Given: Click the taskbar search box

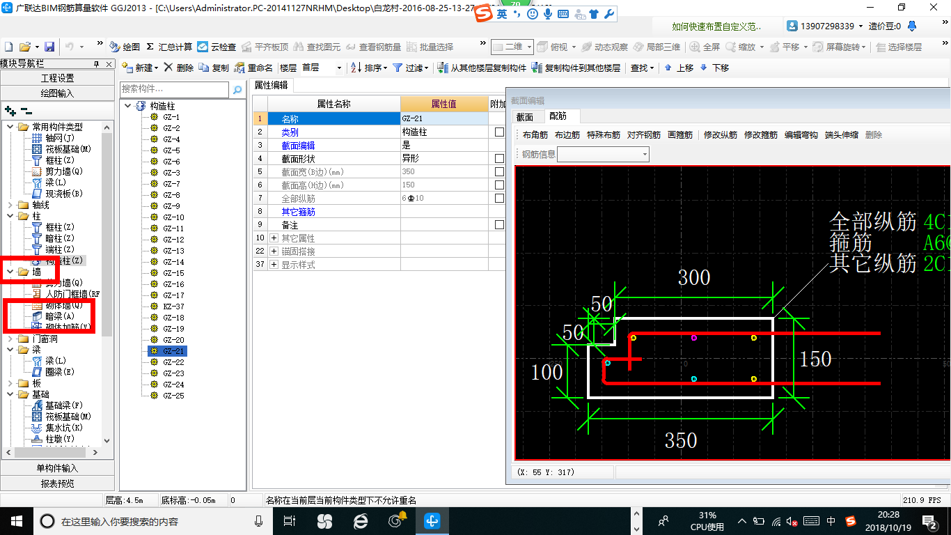Looking at the screenshot, I should click(153, 521).
